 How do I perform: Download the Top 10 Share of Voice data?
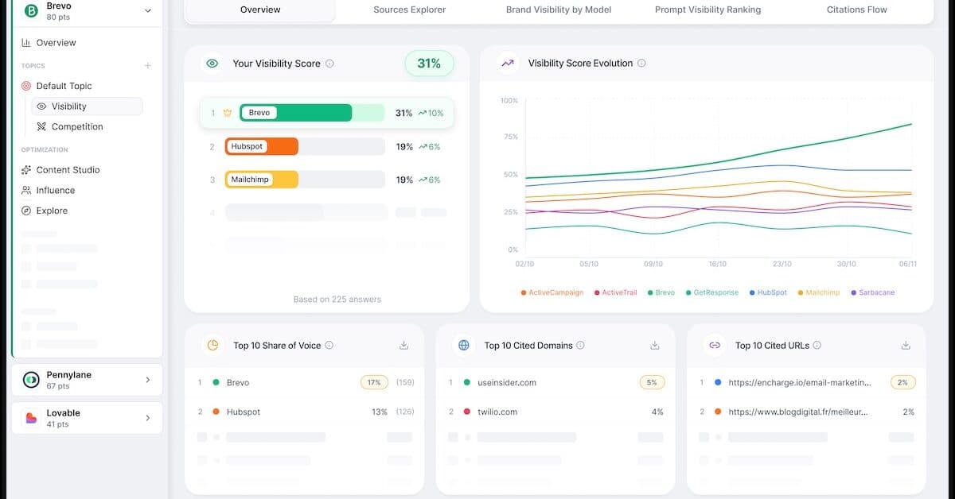pyautogui.click(x=403, y=346)
